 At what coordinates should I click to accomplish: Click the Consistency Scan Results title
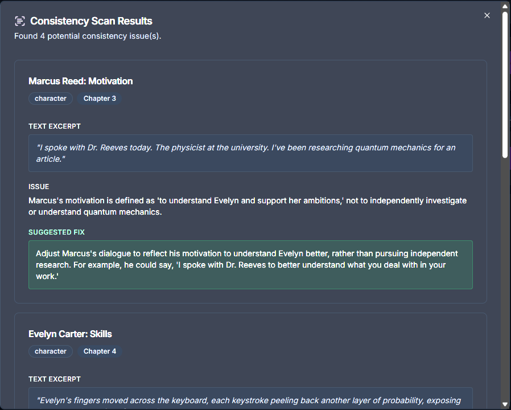(x=91, y=20)
